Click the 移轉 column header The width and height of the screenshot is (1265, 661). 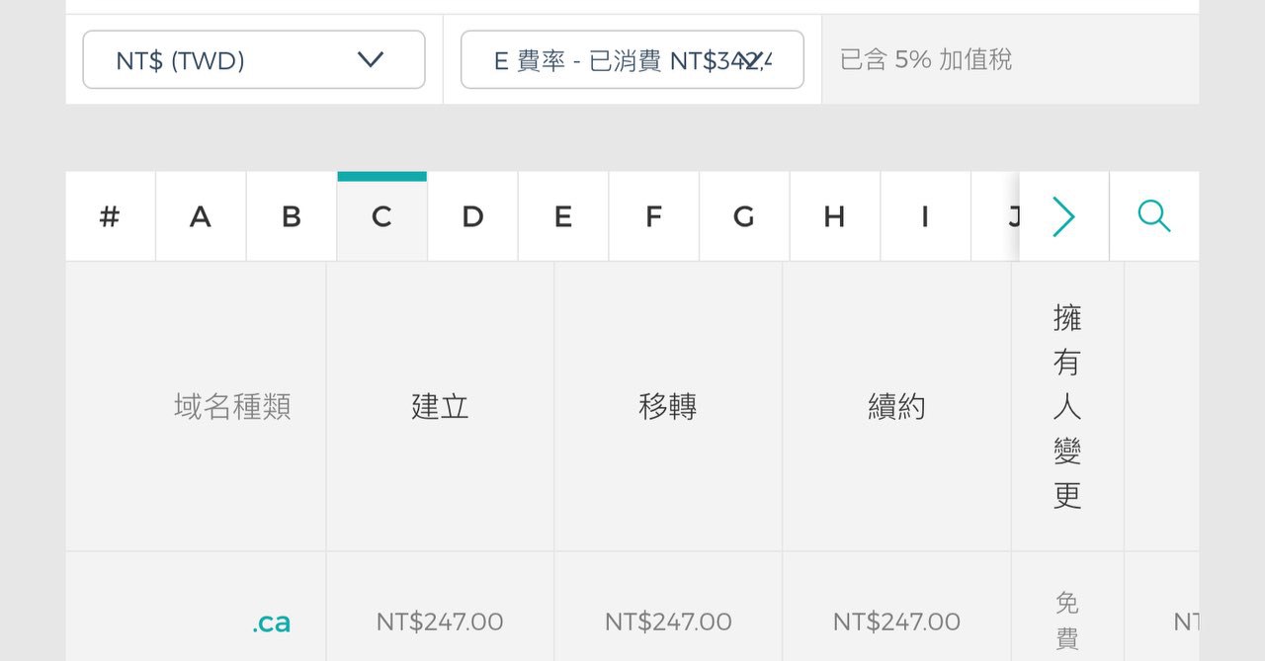click(668, 406)
